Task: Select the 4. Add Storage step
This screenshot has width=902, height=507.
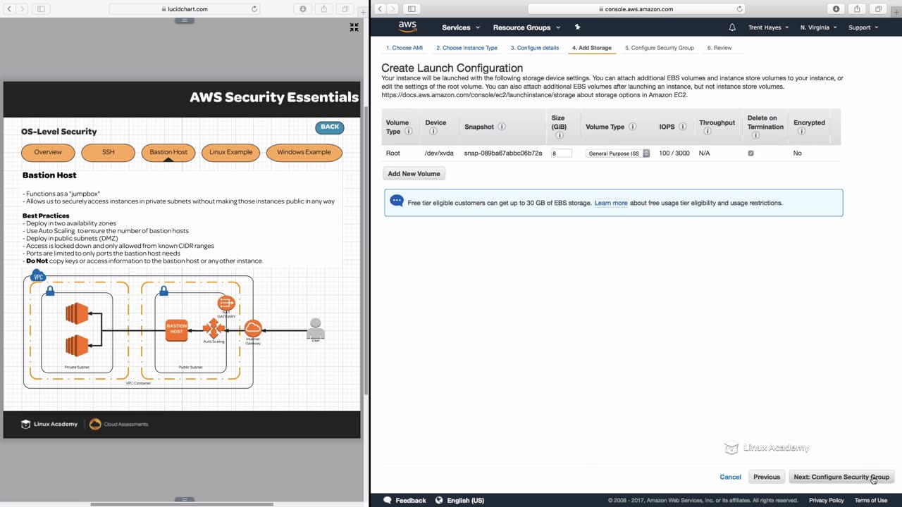Action: click(x=592, y=48)
